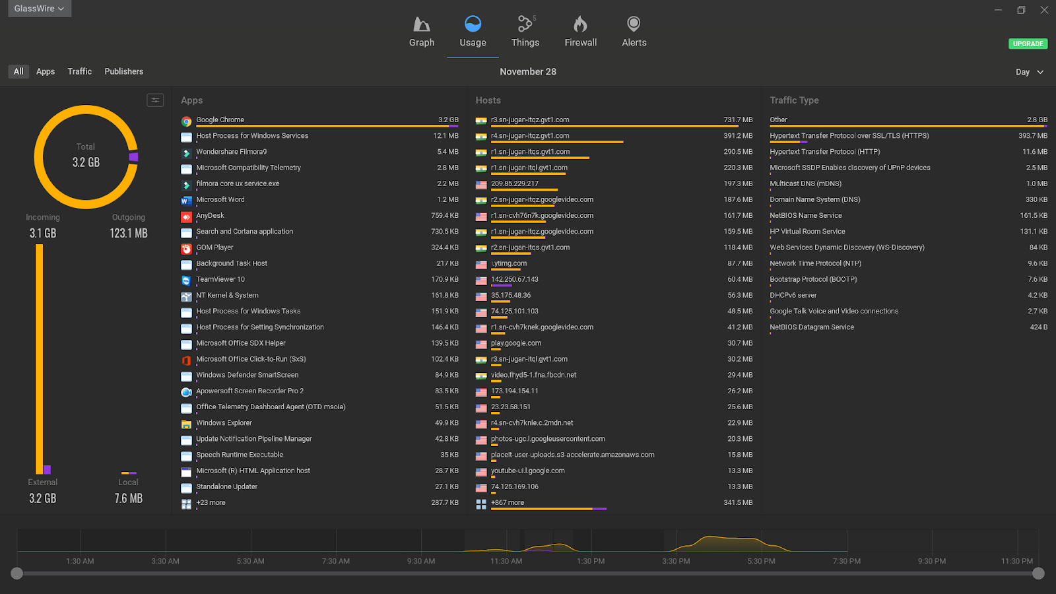Select the NetBIOS Datagram Service row

(908, 327)
